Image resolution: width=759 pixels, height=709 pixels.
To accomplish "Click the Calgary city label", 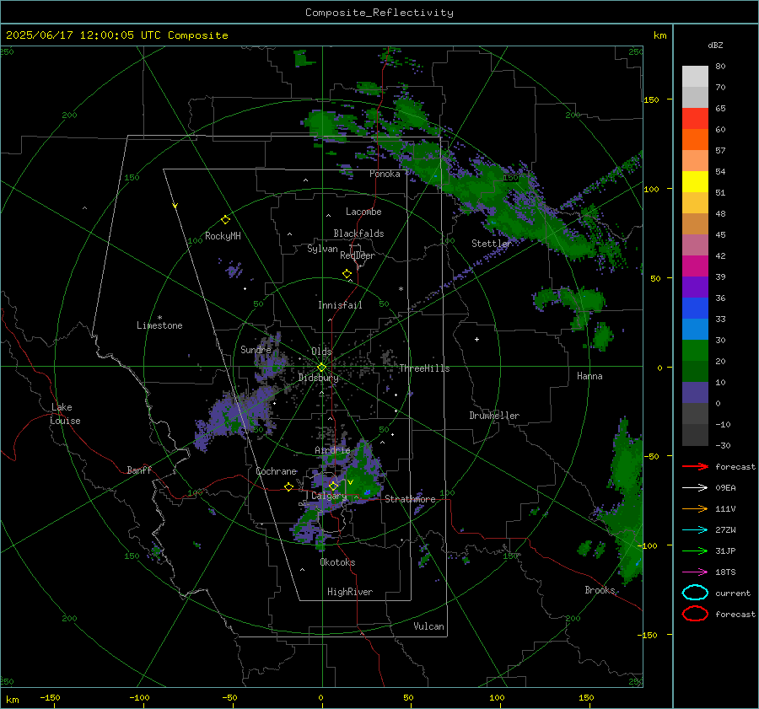I will tap(329, 496).
